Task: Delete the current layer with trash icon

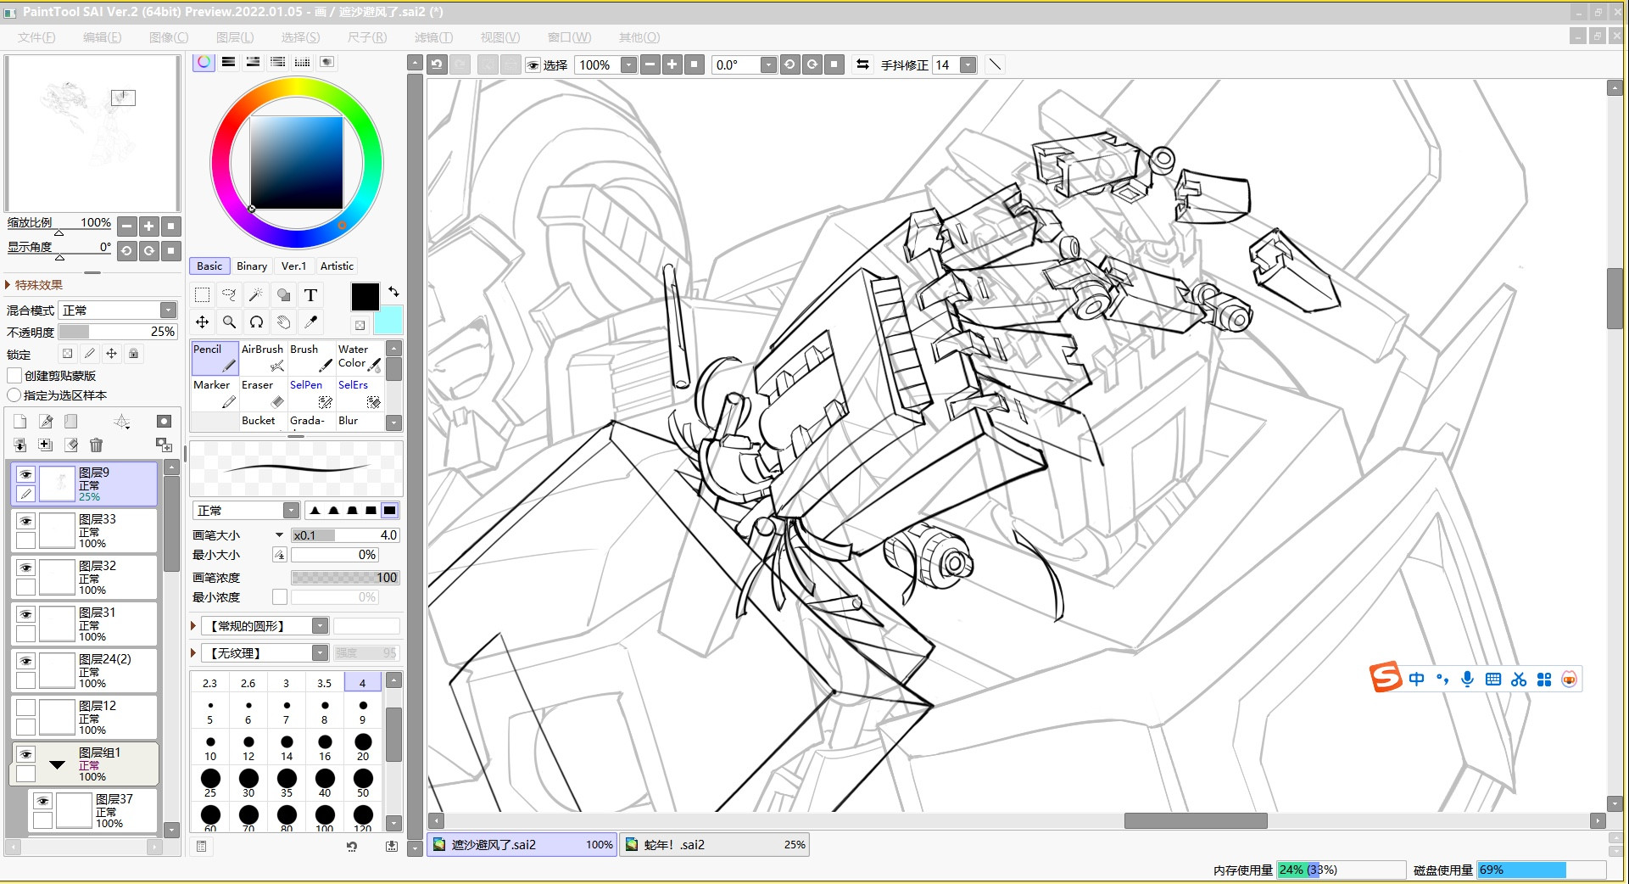Action: [96, 445]
